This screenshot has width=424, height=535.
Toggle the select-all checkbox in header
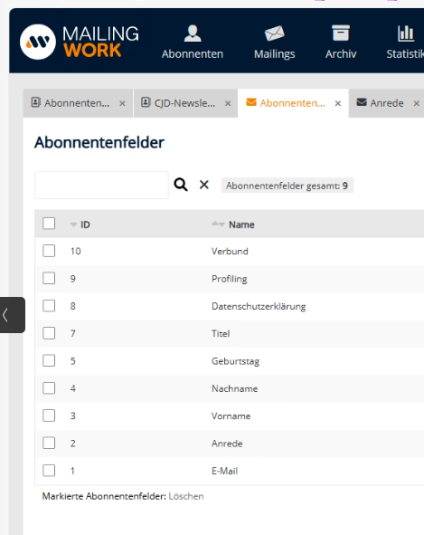coord(49,224)
